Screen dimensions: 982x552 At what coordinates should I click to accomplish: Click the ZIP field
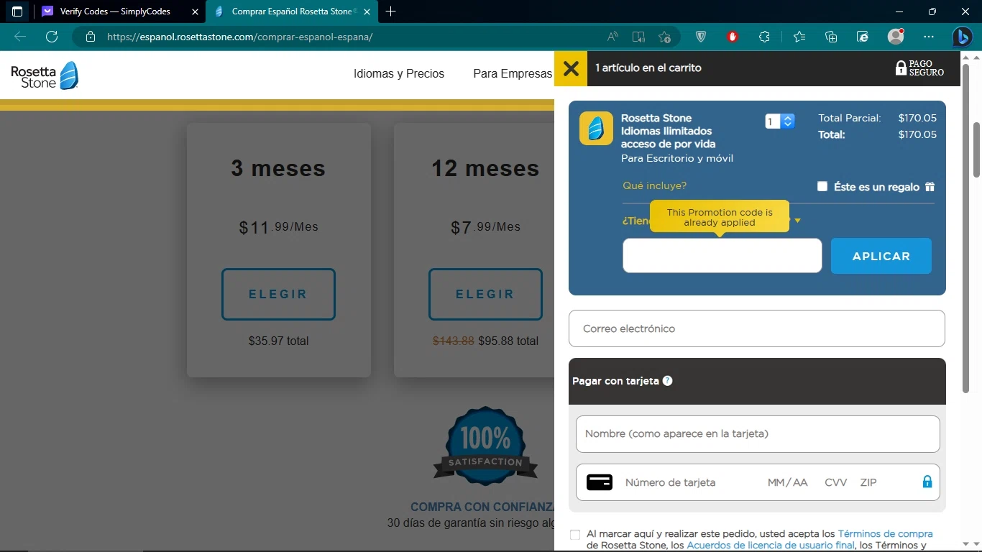click(x=868, y=482)
